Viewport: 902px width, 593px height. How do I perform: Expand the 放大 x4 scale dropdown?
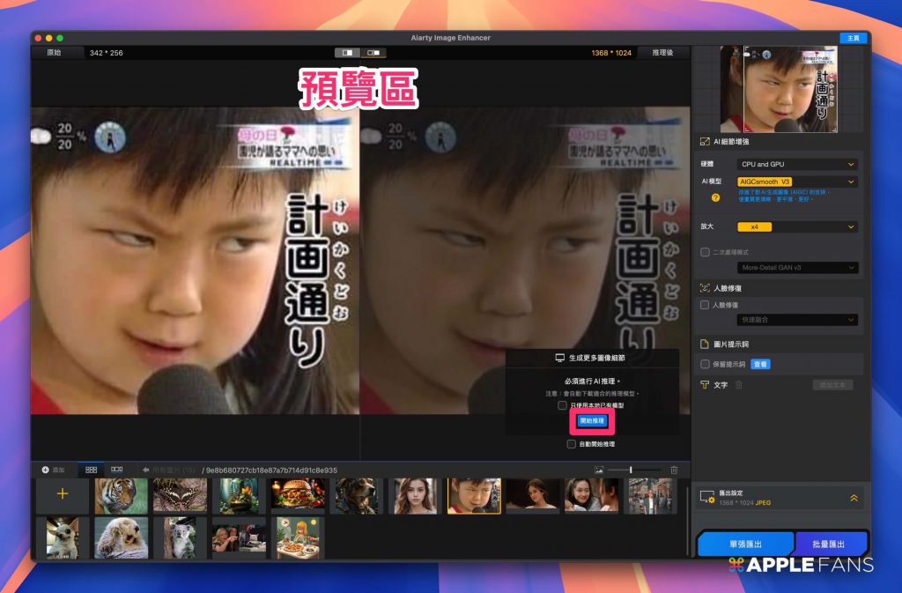pos(797,226)
